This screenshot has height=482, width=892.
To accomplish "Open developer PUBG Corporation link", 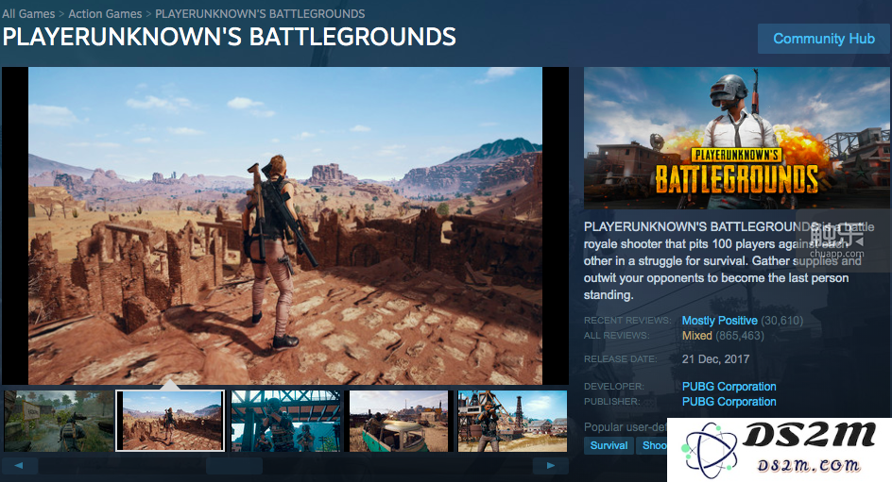I will pyautogui.click(x=729, y=386).
